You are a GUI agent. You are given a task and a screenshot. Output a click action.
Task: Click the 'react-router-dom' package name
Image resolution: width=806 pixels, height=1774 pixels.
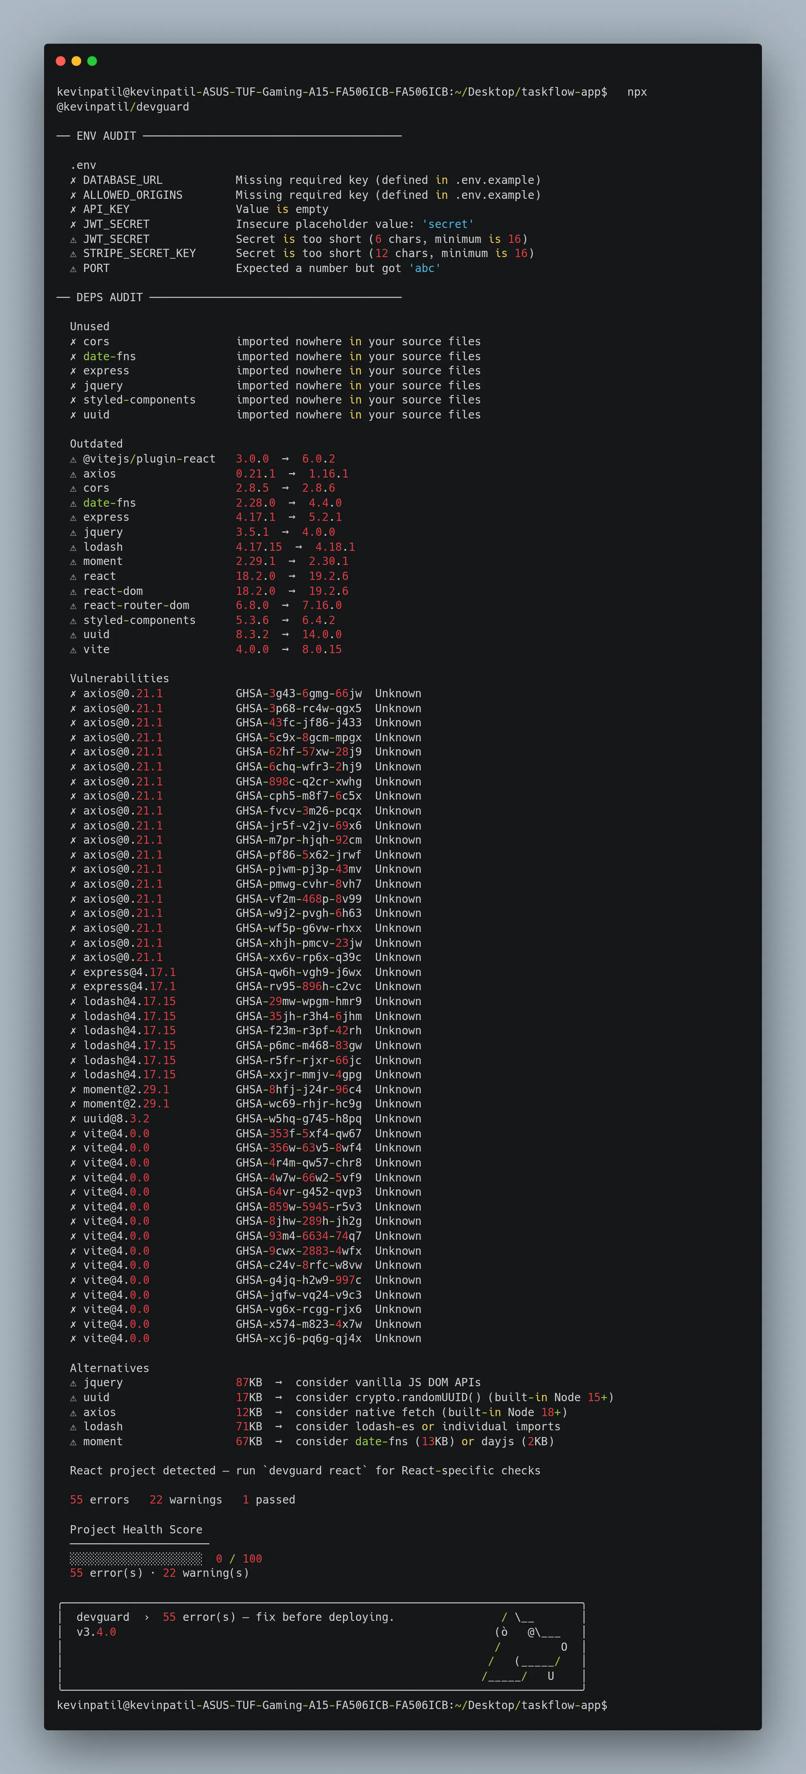pyautogui.click(x=136, y=606)
